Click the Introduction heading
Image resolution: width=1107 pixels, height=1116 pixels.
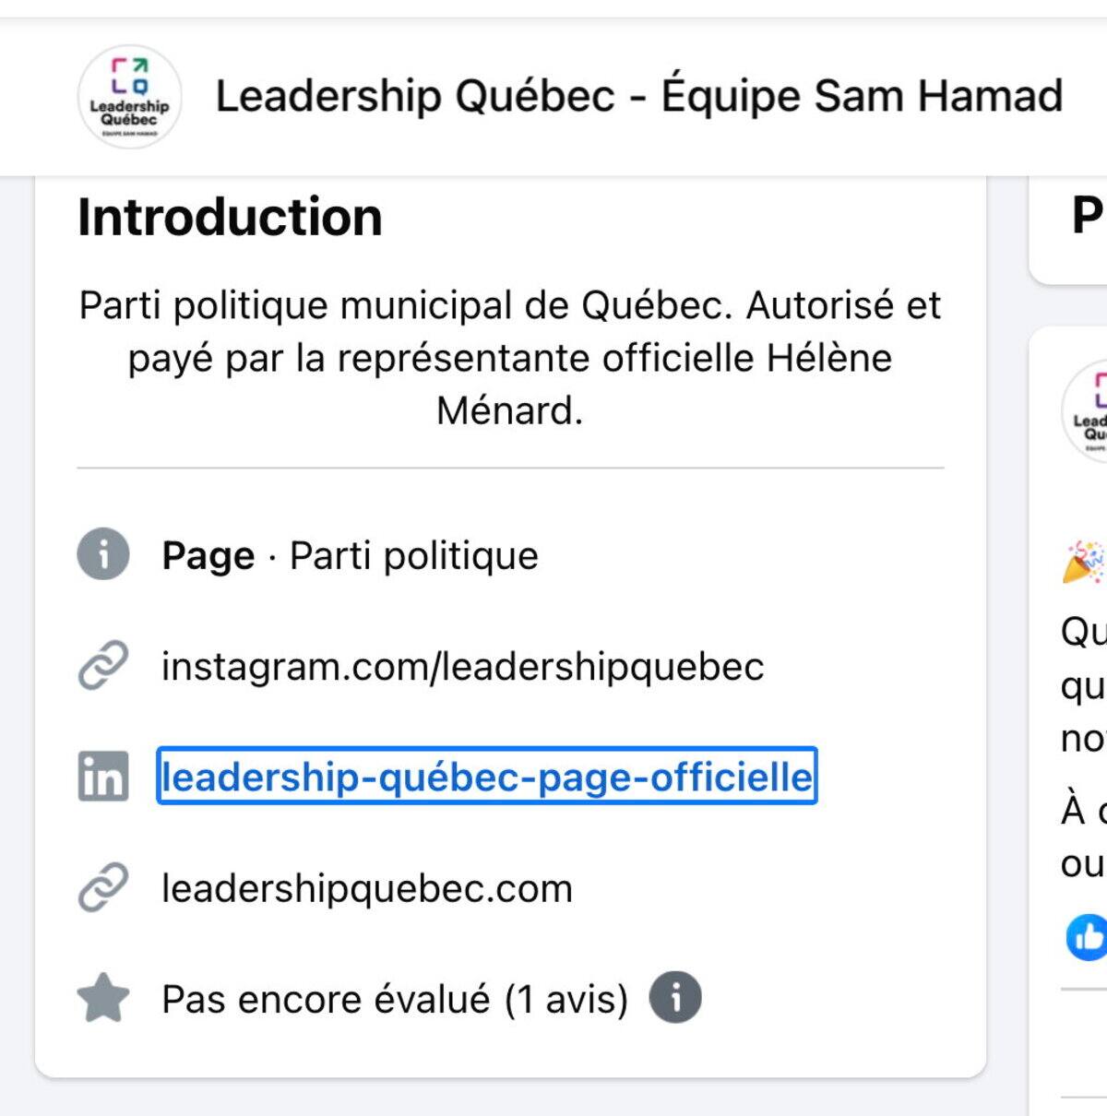[230, 218]
